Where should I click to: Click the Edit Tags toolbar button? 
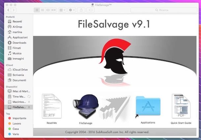click(91, 10)
